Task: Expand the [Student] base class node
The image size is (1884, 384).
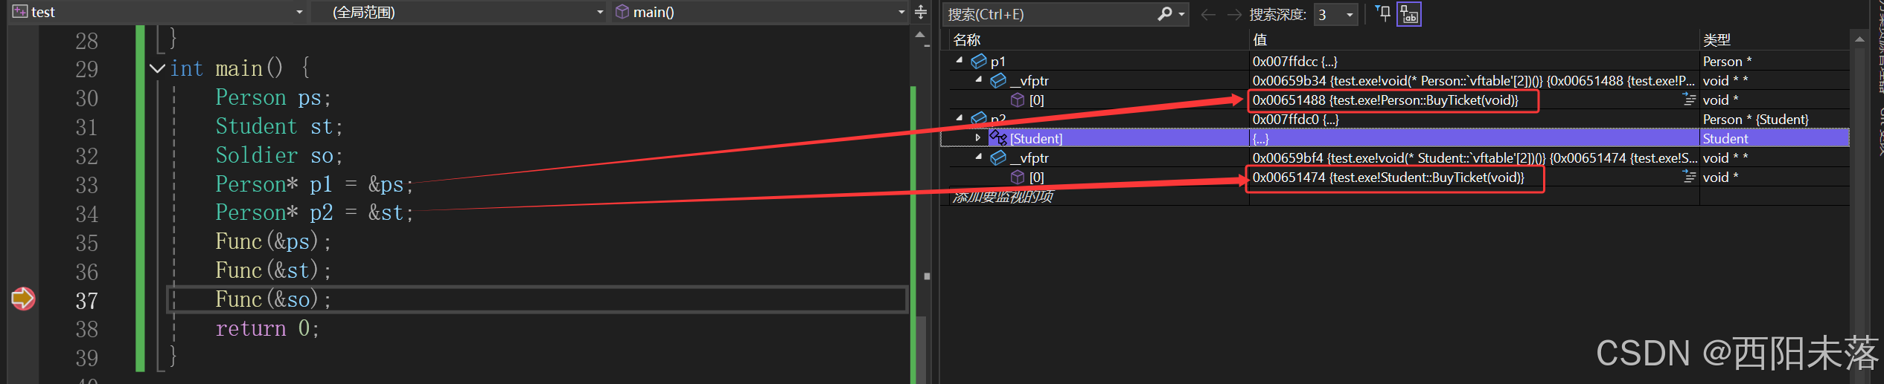Action: coord(978,137)
